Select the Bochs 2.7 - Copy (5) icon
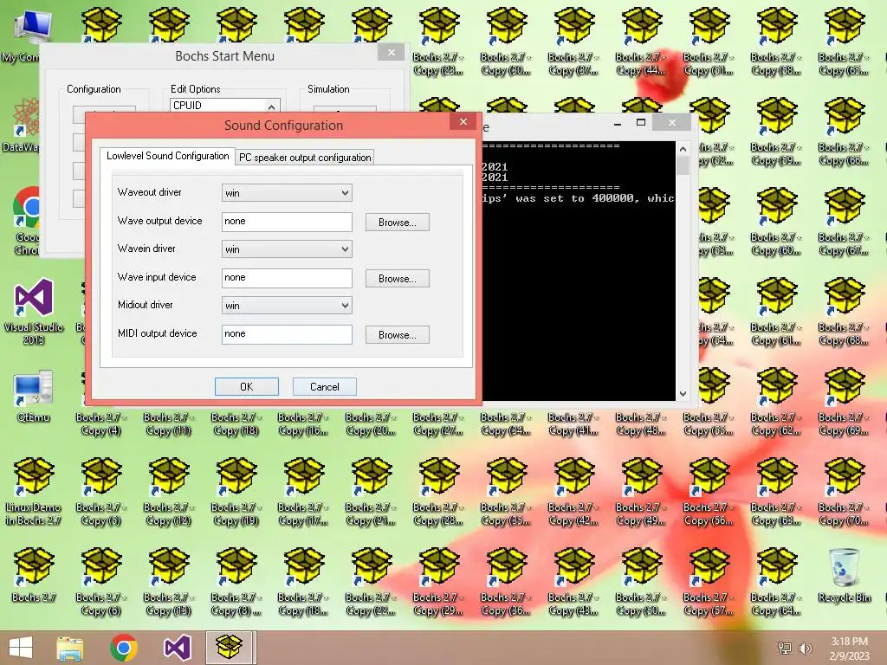Screen dimensions: 887x665 [x=100, y=492]
